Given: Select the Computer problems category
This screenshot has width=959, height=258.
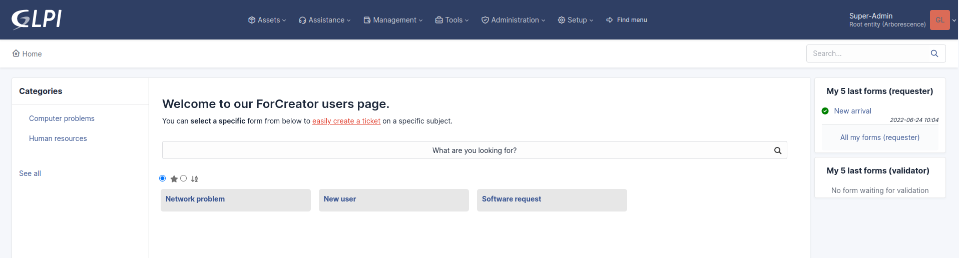Looking at the screenshot, I should pyautogui.click(x=62, y=118).
